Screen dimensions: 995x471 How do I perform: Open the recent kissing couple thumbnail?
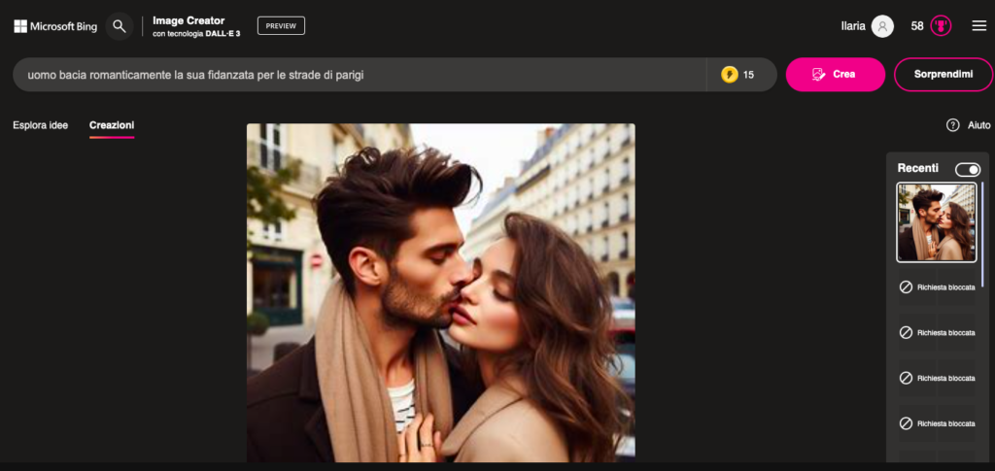tap(936, 222)
